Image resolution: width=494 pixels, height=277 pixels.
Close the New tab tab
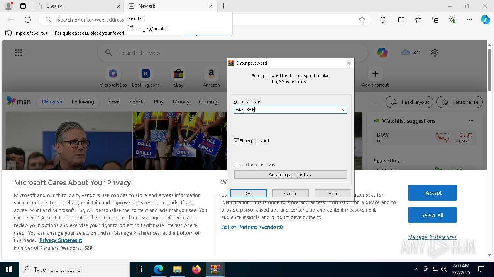(211, 6)
